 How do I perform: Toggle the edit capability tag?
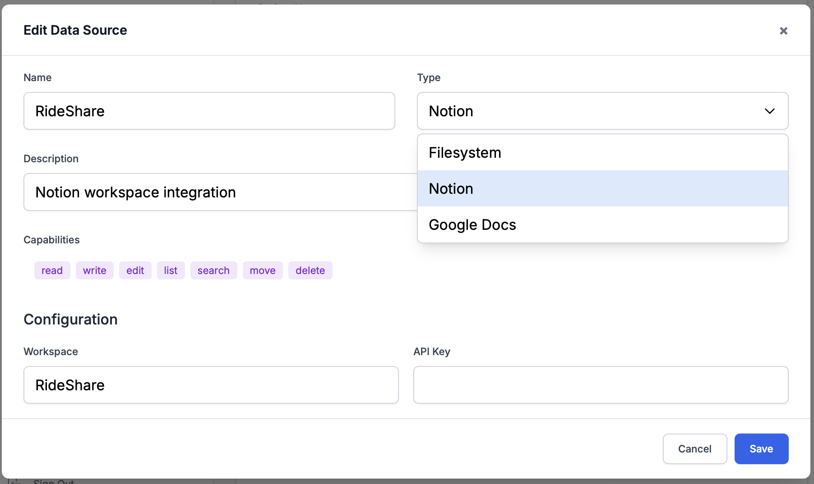tap(135, 270)
